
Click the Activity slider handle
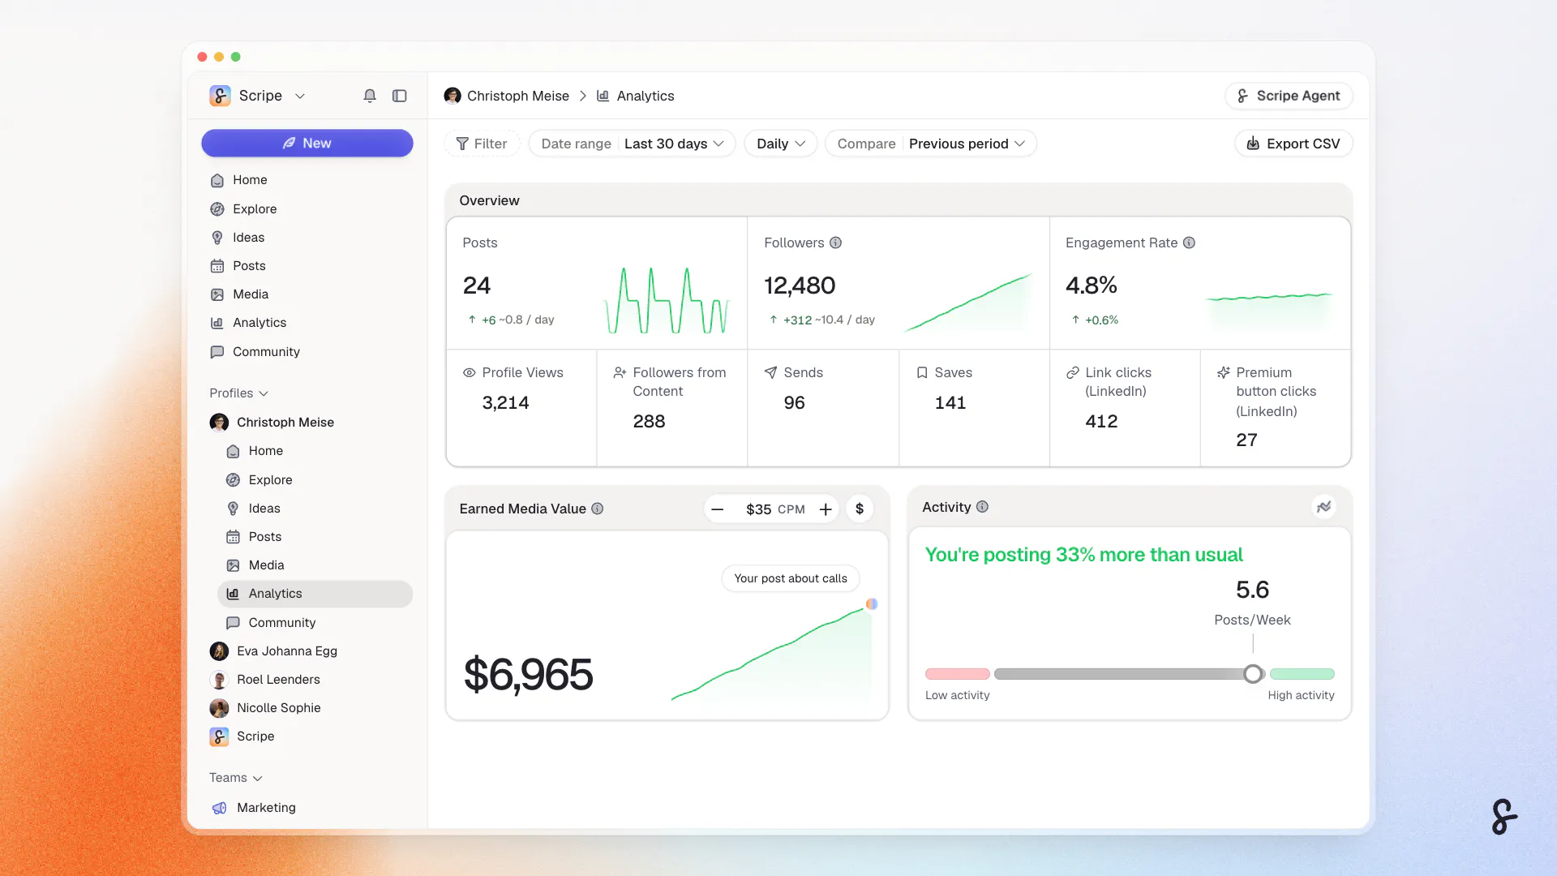tap(1253, 674)
